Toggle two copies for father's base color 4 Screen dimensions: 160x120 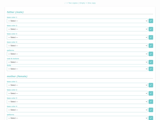tap(151, 46)
